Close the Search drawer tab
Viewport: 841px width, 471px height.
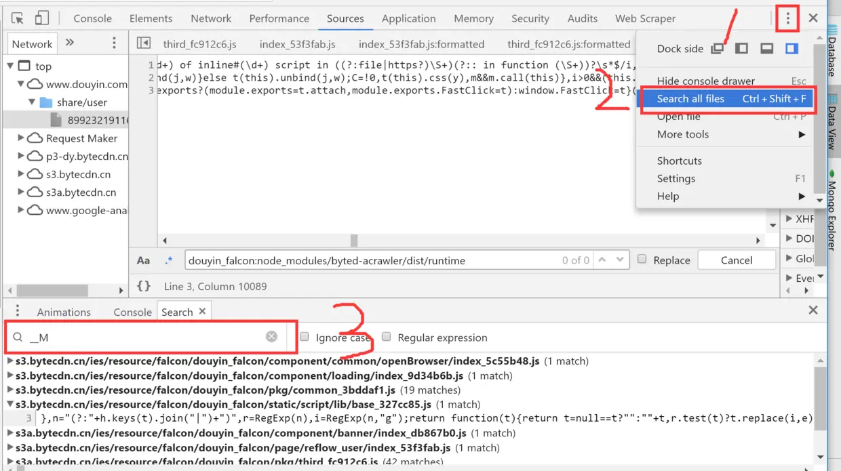click(x=202, y=312)
